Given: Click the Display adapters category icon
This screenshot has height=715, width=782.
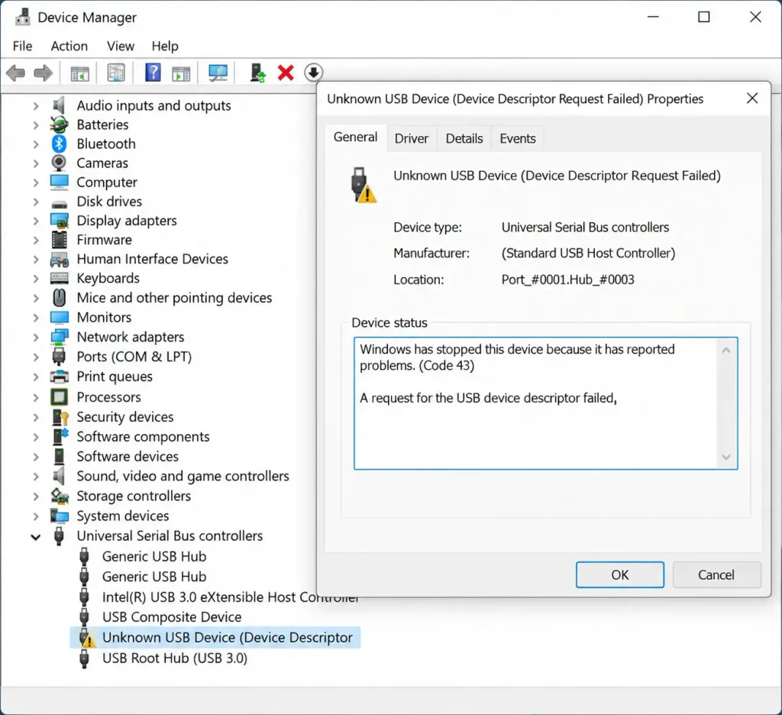Looking at the screenshot, I should (x=59, y=220).
